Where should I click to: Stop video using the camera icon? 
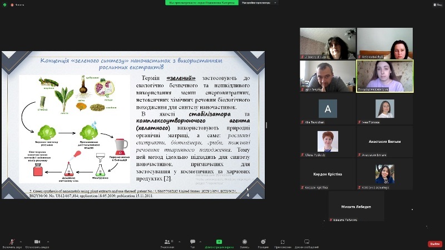click(37, 242)
